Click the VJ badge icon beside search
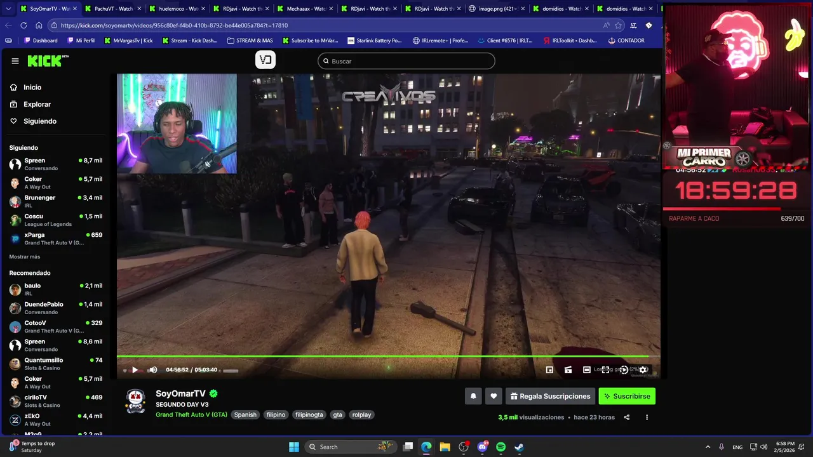 click(265, 60)
